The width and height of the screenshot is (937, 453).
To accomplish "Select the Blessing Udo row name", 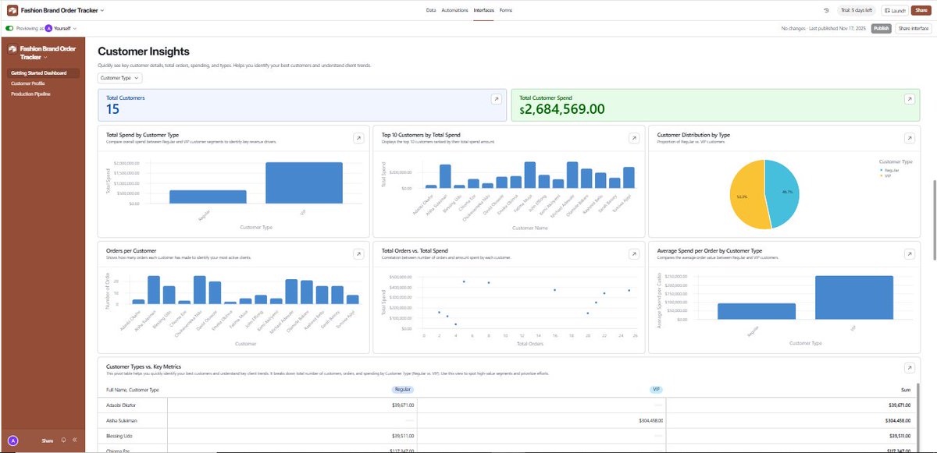I will pyautogui.click(x=119, y=436).
